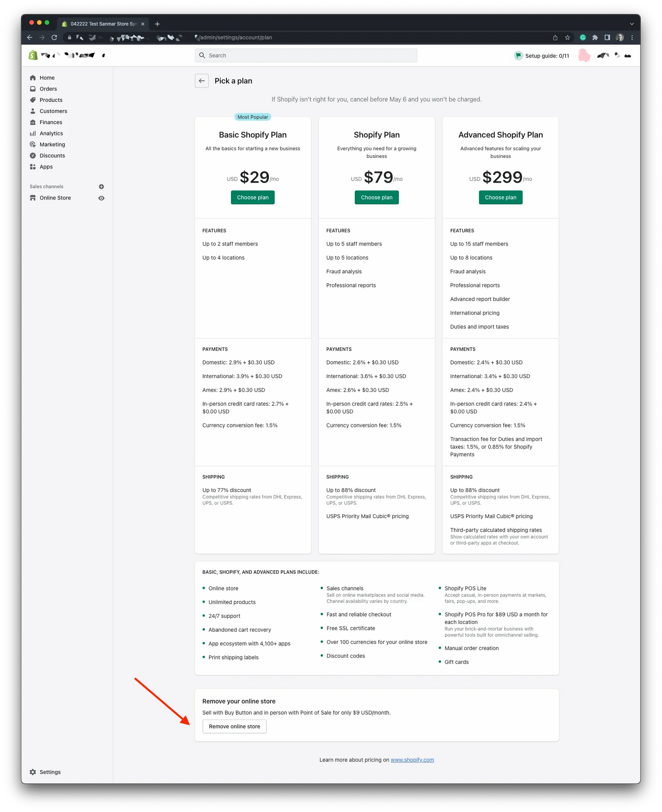Screen dimensions: 662x812
Task: Click the browser share icon
Action: tap(555, 37)
